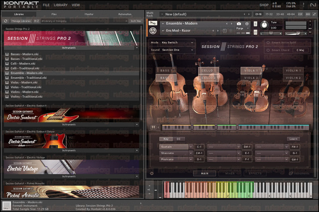Open the Sound Section One dropdown
The height and width of the screenshot is (212, 319).
(177, 50)
